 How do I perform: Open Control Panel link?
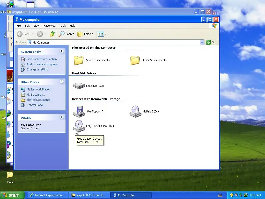[x=35, y=105]
